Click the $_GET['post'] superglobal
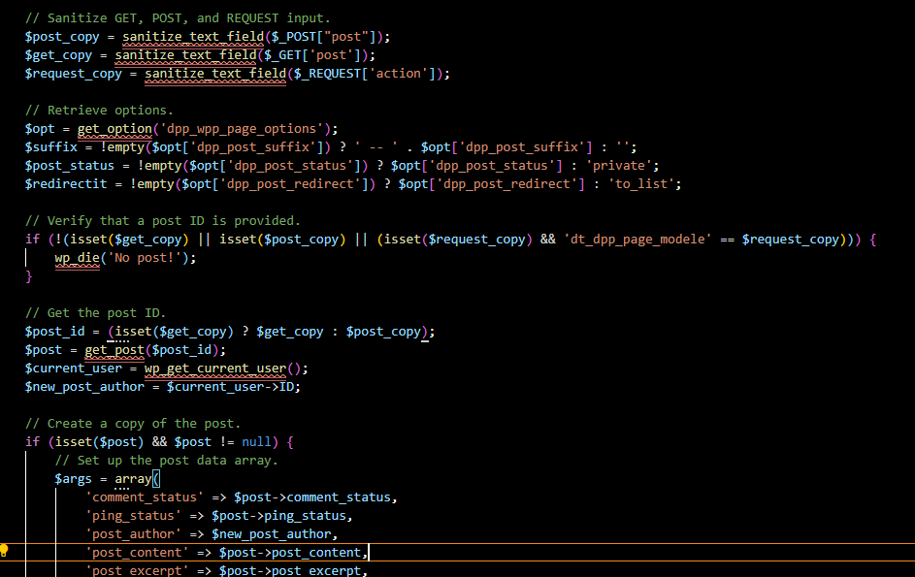This screenshot has width=915, height=577. (312, 55)
